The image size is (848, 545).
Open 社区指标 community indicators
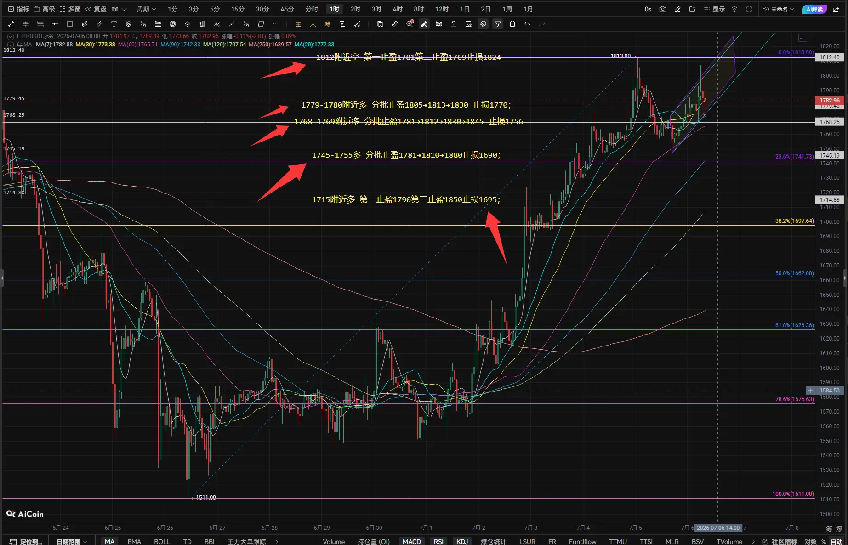click(x=780, y=541)
